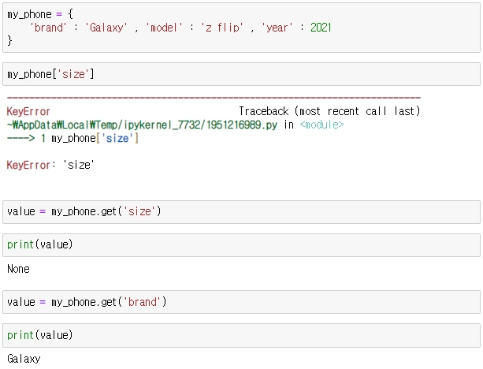
Task: Click the 'model' key in the dictionary
Action: [x=164, y=28]
